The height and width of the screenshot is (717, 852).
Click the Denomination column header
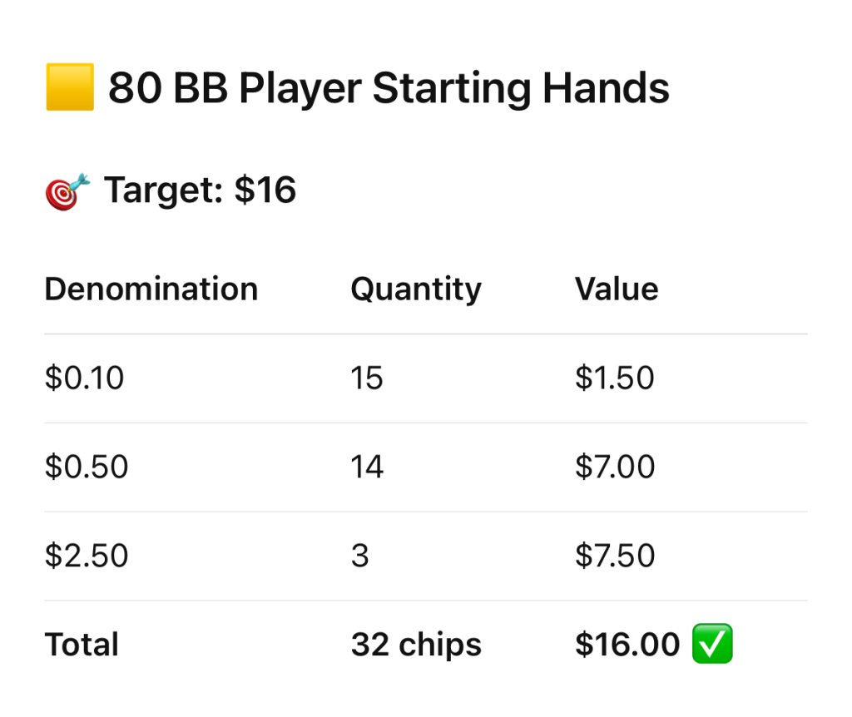(x=151, y=289)
